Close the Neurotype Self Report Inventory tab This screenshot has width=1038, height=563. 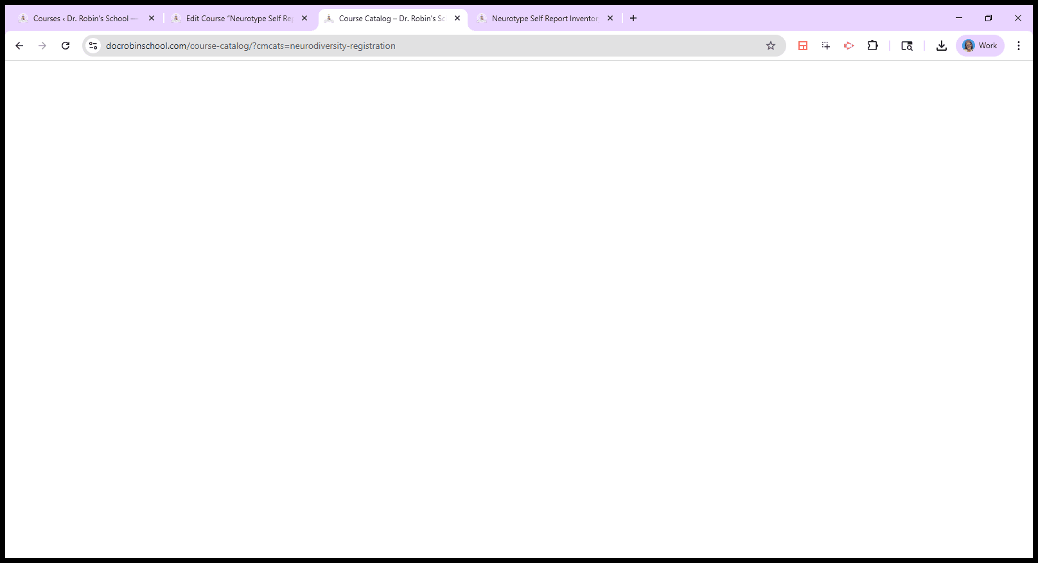(610, 19)
